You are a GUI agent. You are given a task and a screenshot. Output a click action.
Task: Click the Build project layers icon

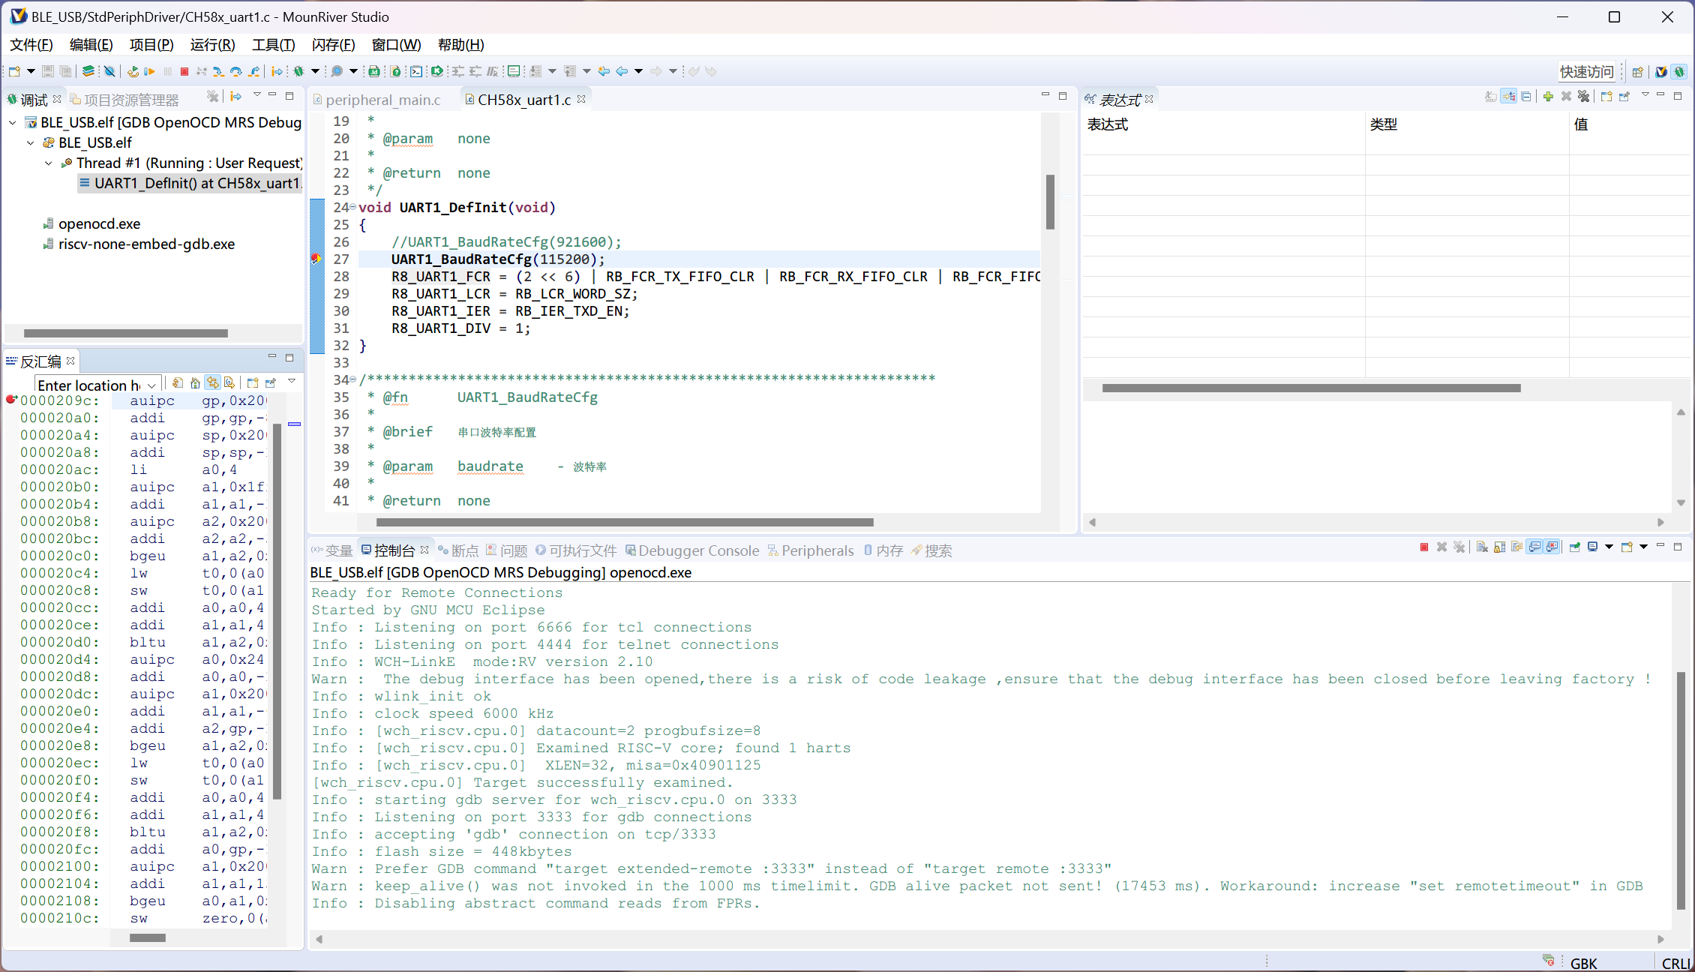coord(88,71)
